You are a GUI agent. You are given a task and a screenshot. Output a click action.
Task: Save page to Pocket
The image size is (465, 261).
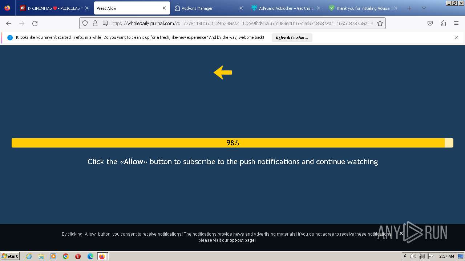[430, 23]
